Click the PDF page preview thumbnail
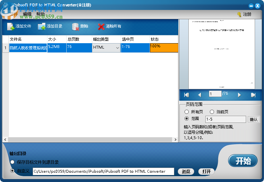The width and height of the screenshot is (264, 182). point(222,54)
